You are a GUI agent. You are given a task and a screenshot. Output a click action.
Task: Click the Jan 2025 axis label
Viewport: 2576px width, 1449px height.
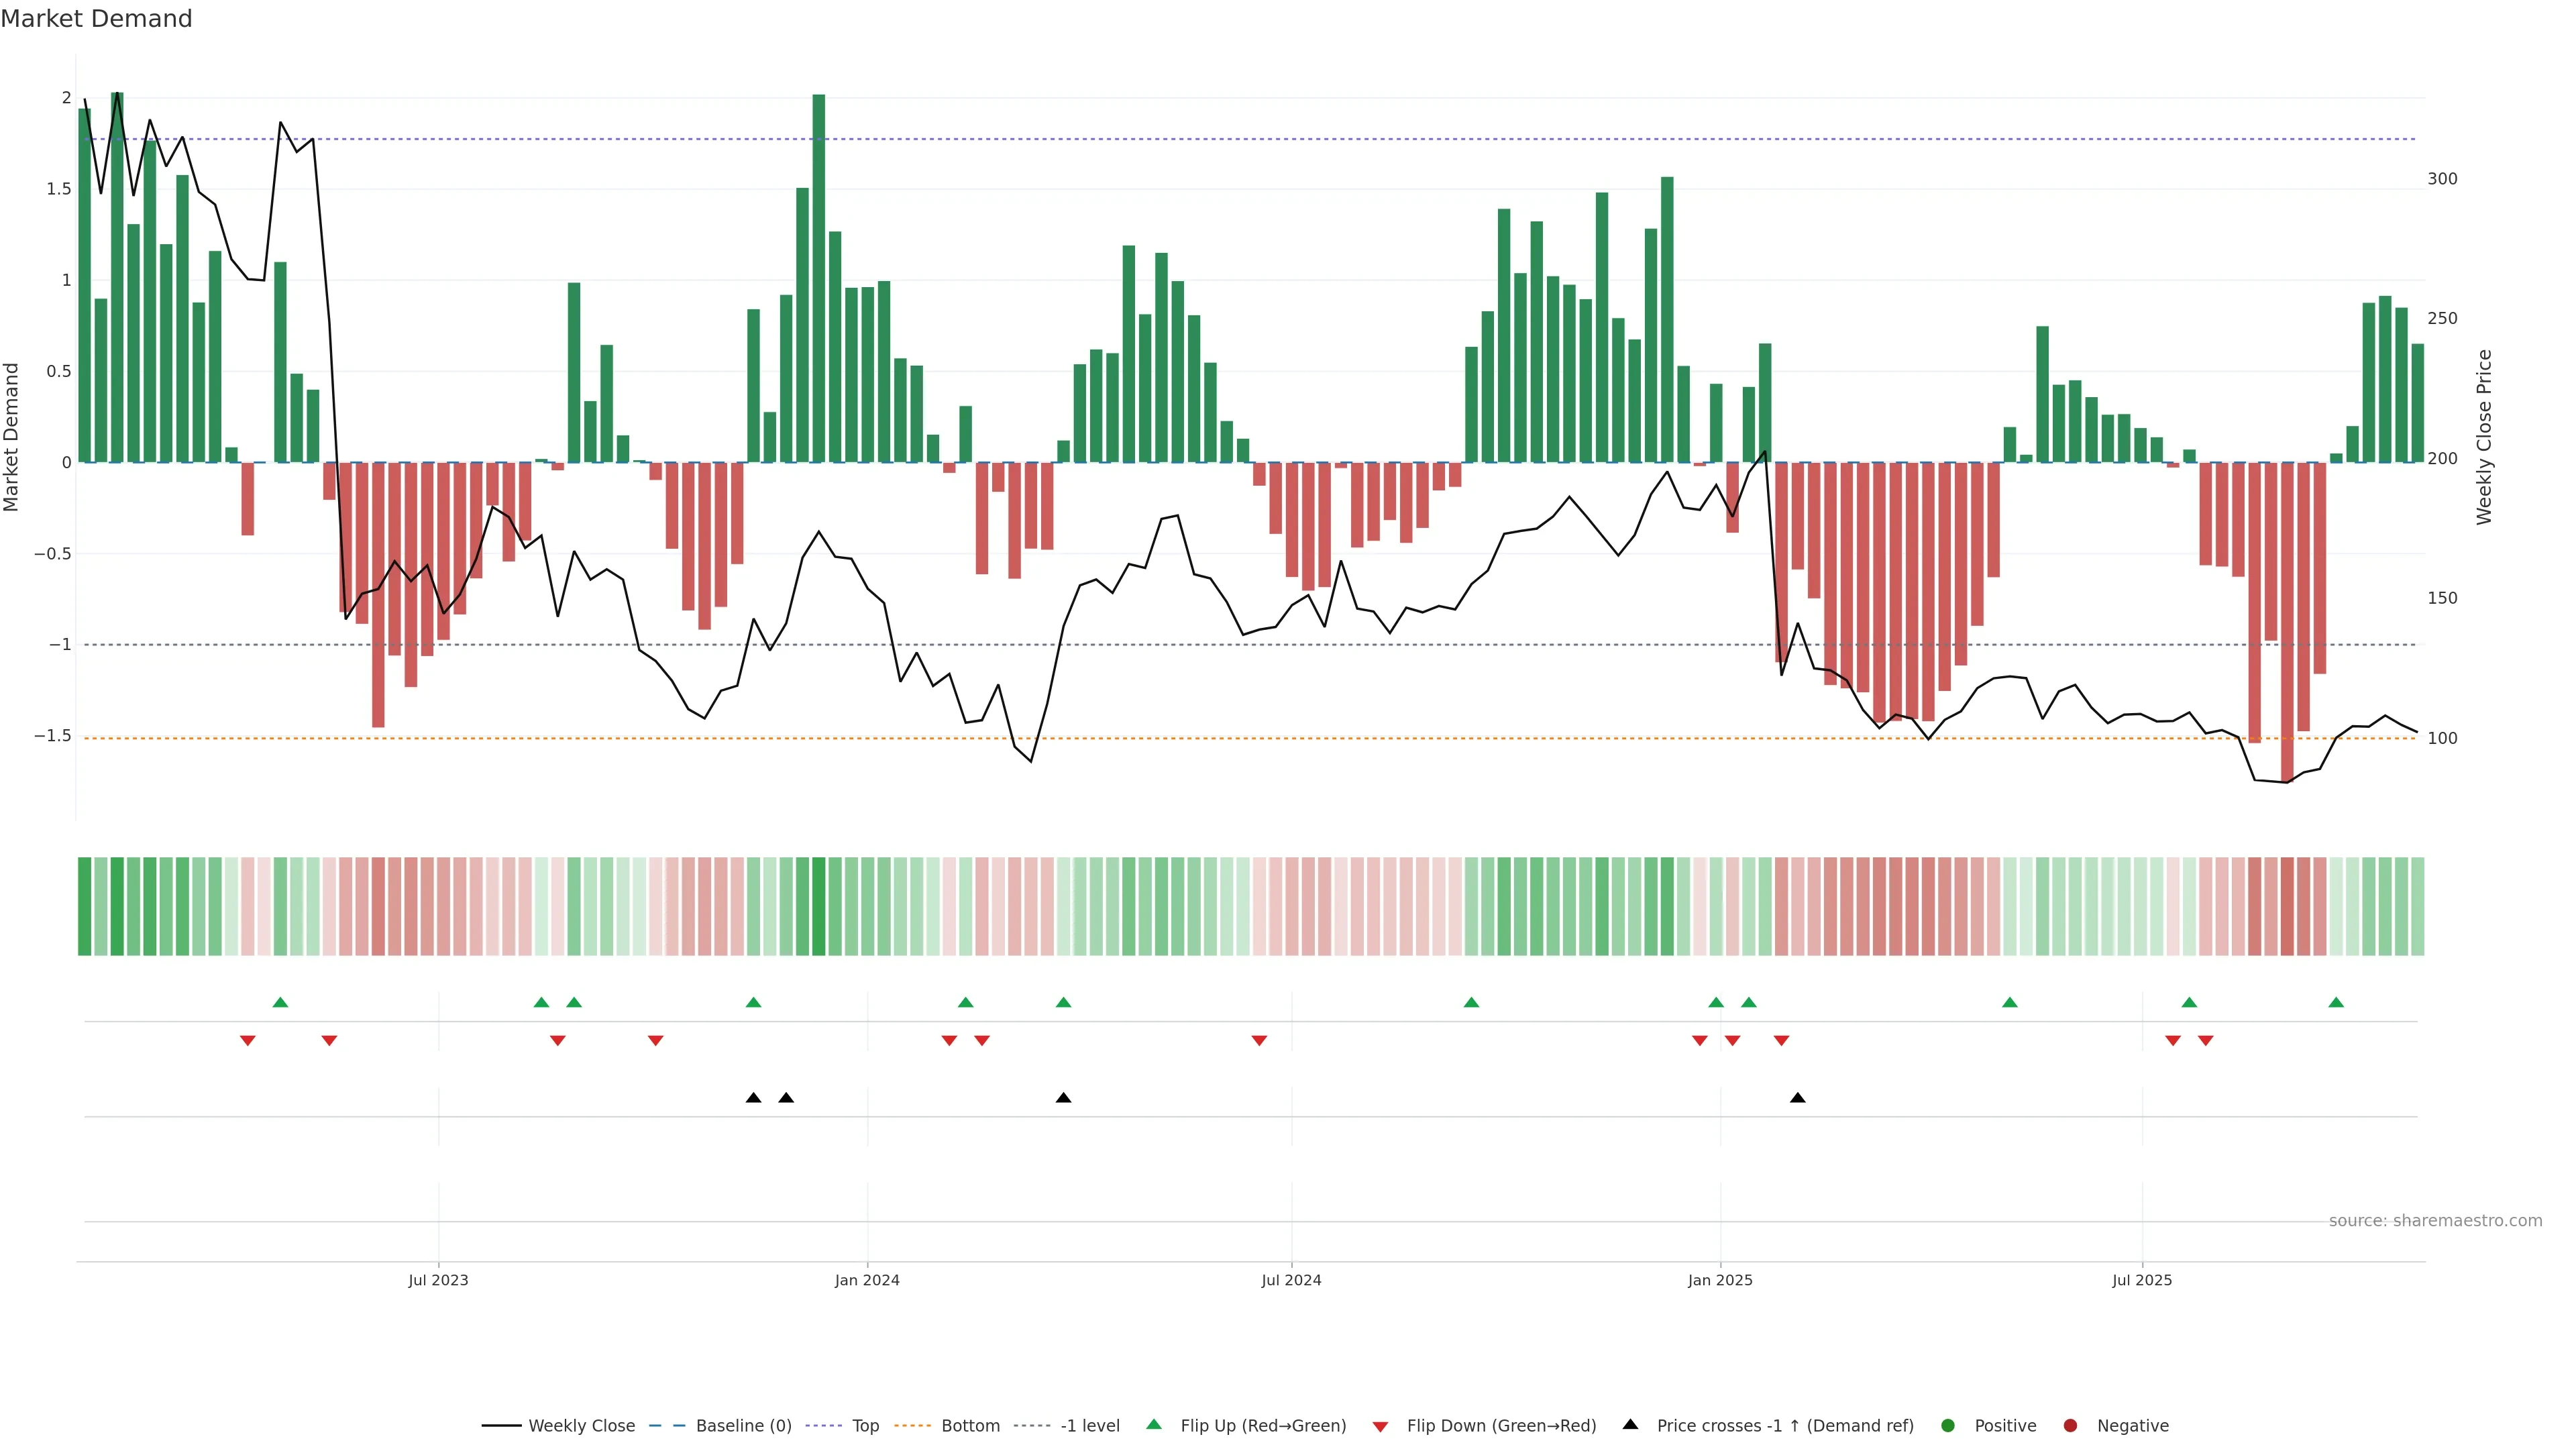coord(1720,1281)
